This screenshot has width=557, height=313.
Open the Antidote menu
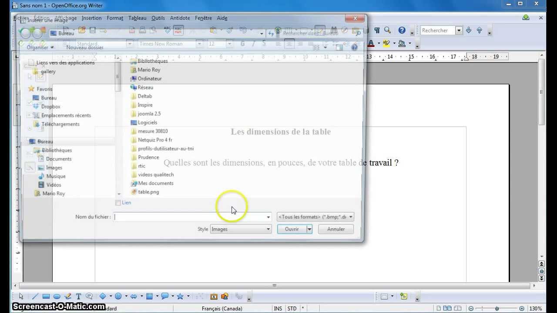[x=180, y=18]
